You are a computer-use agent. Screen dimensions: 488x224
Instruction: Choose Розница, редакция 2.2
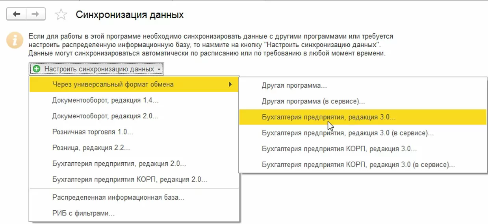[x=134, y=148]
